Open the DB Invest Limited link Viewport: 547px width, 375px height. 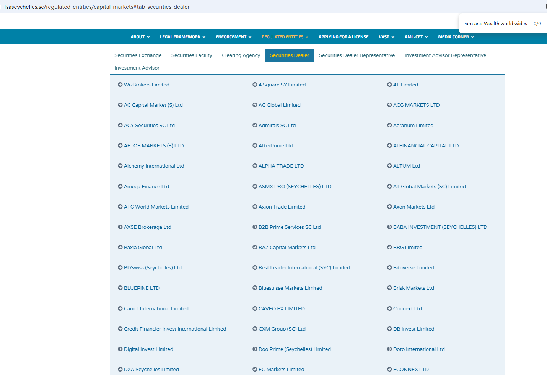(414, 329)
